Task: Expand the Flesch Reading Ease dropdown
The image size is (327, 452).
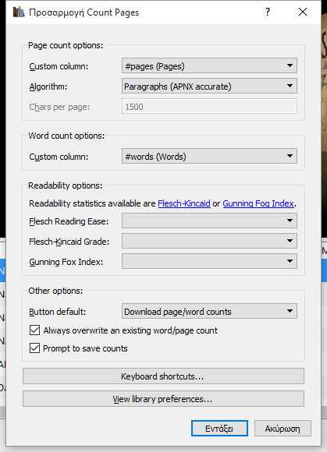Action: [x=209, y=221]
